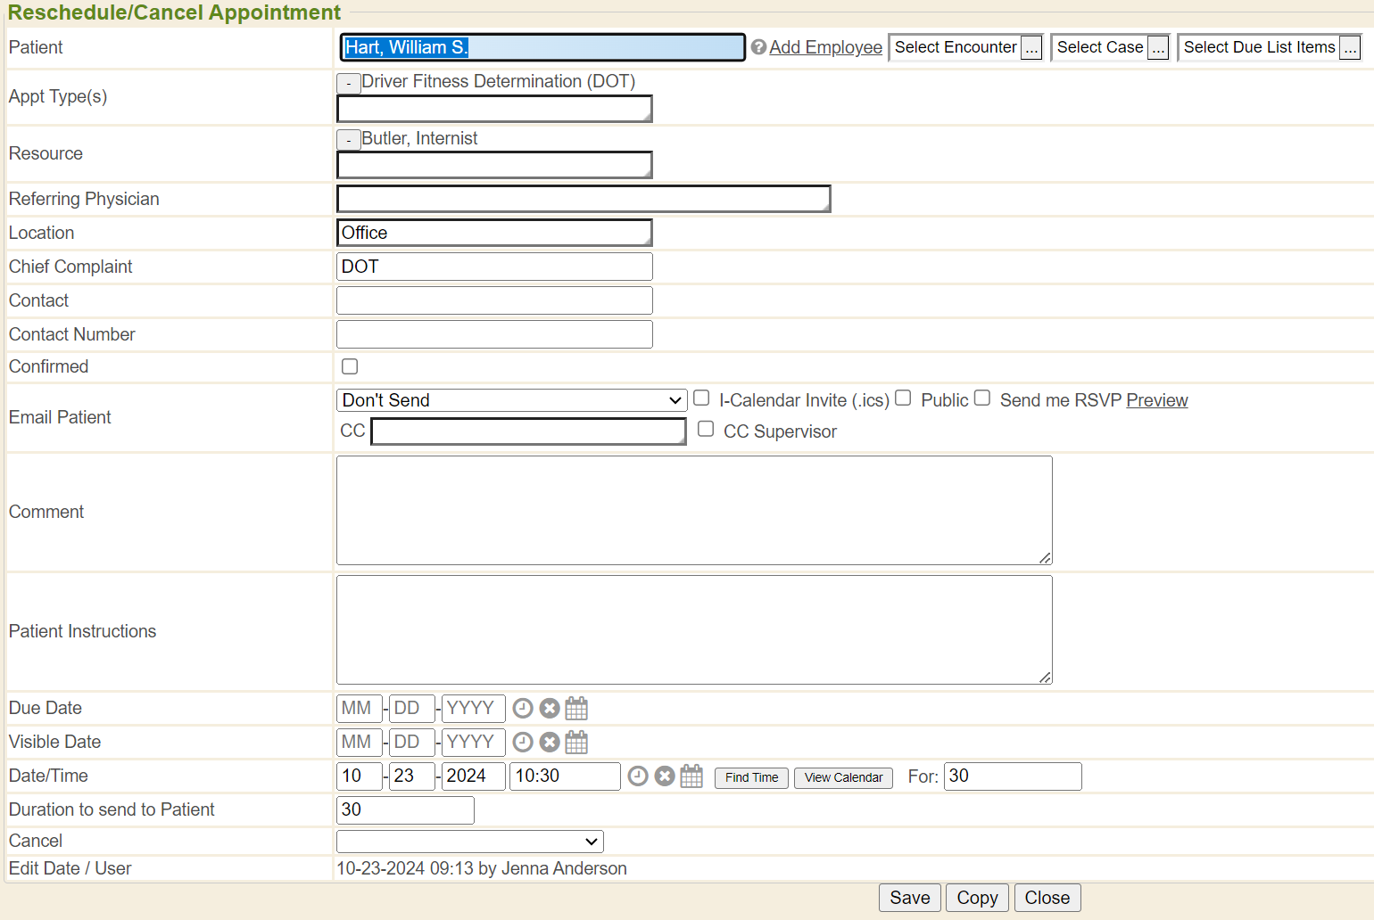This screenshot has height=920, width=1374.
Task: Enable the I-Calendar Invite (.ics) checkbox
Action: pyautogui.click(x=701, y=398)
